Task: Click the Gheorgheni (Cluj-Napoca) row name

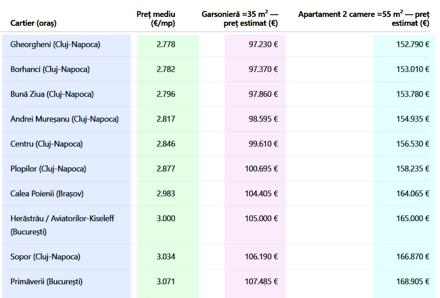Action: click(55, 44)
